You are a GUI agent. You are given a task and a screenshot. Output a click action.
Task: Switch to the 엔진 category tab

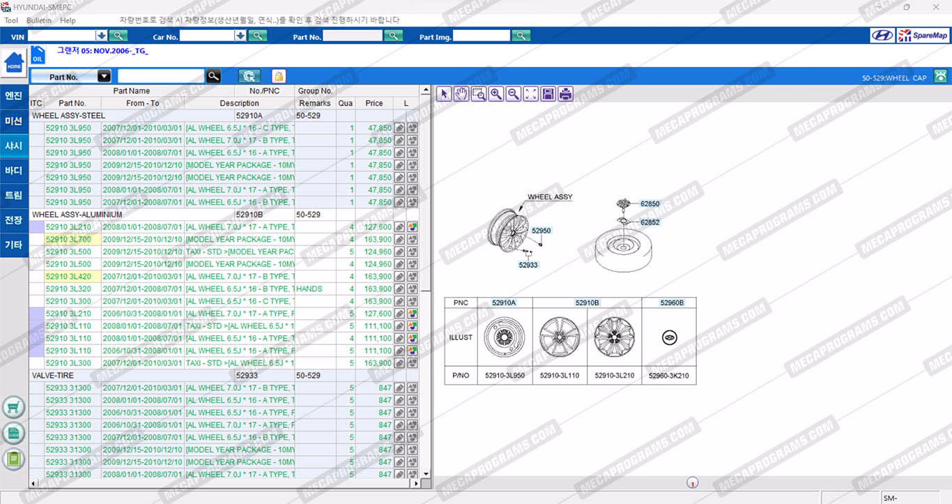[14, 96]
